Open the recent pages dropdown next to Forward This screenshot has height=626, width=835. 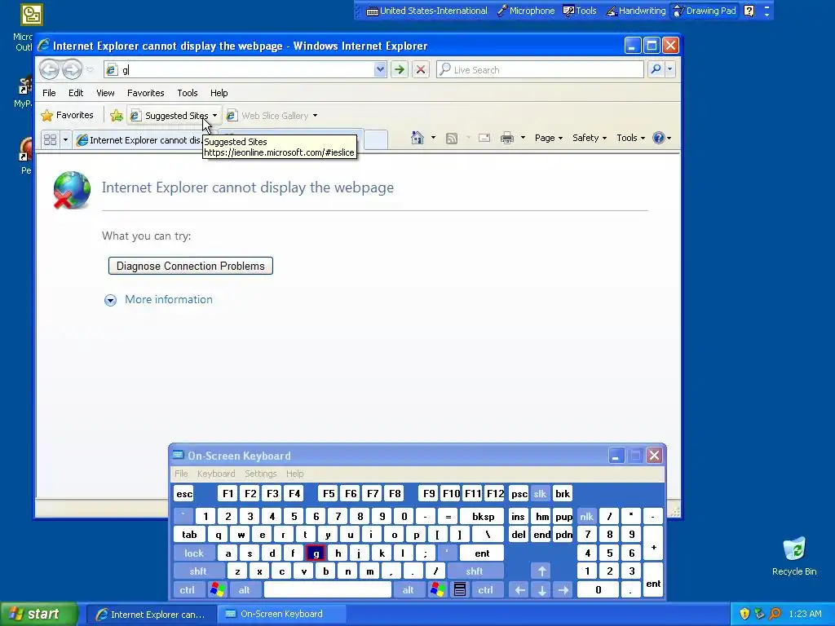[x=90, y=70]
